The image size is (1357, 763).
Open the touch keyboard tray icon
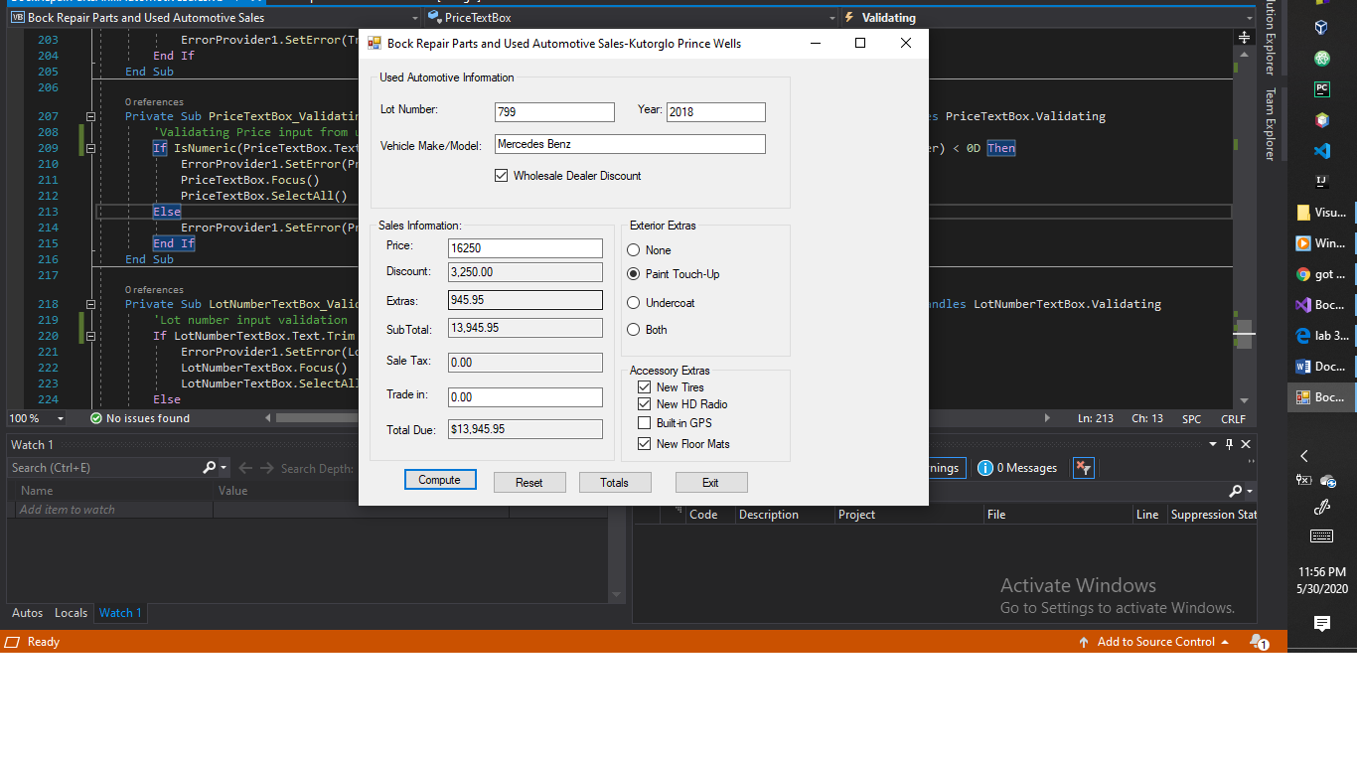(x=1322, y=536)
